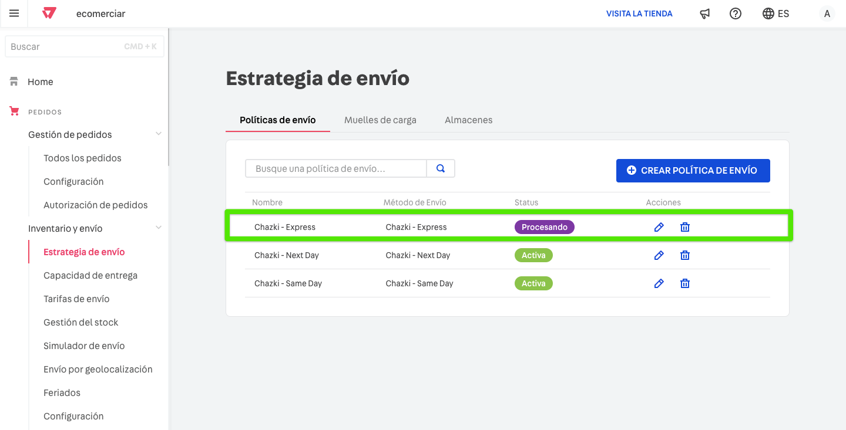The image size is (846, 430).
Task: Switch to Muelles de carga tab
Action: [x=380, y=120]
